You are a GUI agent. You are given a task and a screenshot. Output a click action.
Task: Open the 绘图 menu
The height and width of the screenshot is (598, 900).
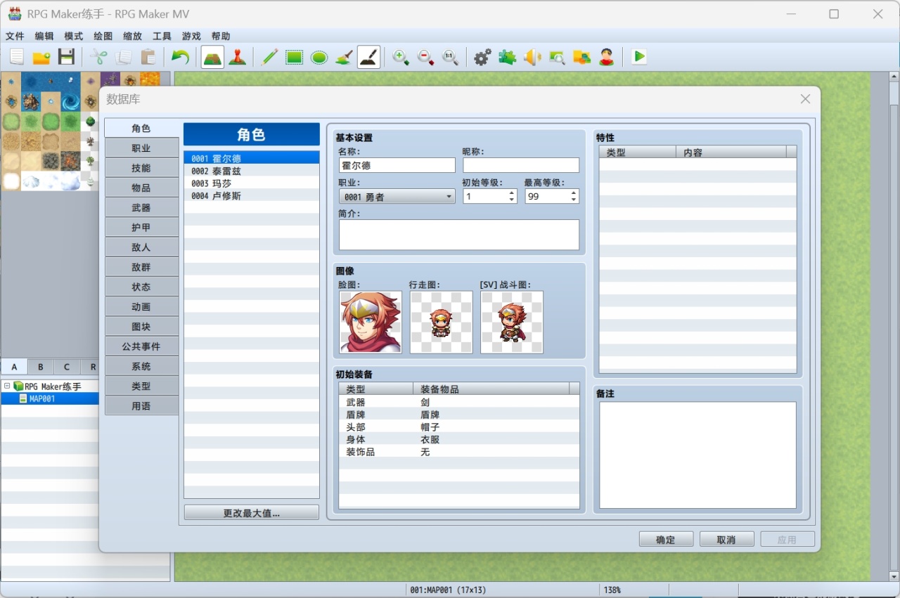[x=103, y=36]
